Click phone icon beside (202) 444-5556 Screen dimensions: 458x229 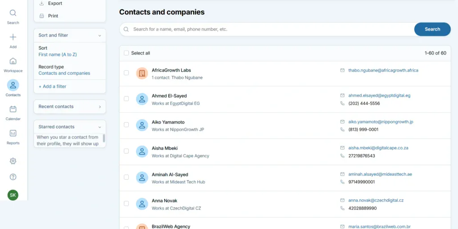(x=342, y=103)
